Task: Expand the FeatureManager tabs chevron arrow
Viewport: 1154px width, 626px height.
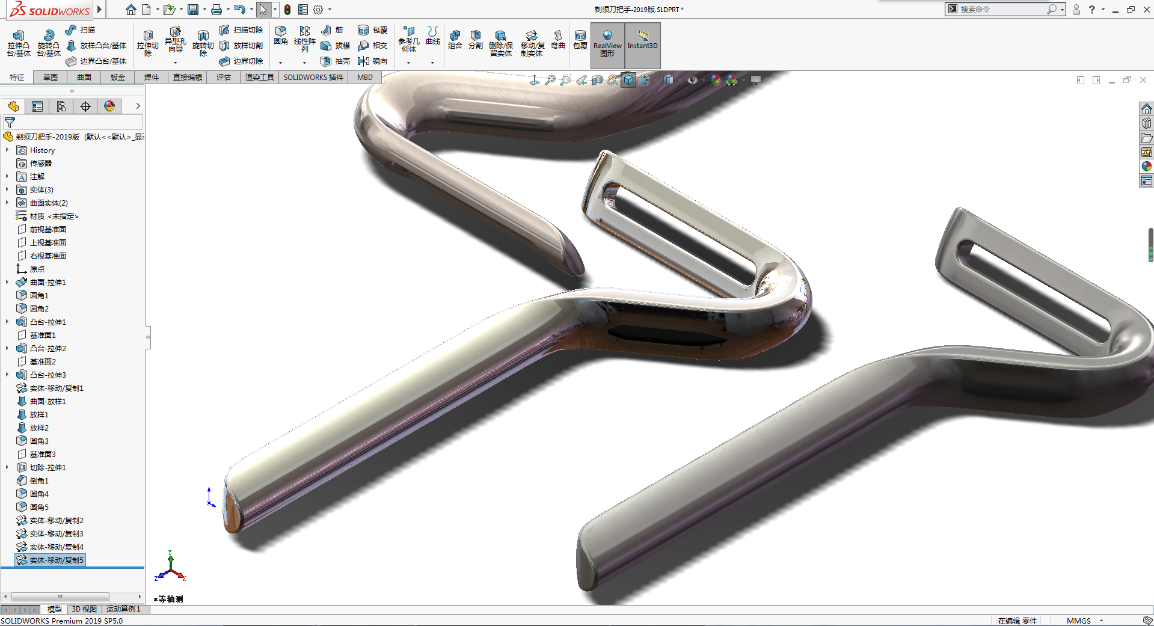Action: click(138, 106)
